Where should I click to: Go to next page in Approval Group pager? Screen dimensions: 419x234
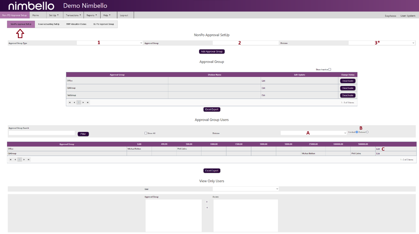[83, 102]
